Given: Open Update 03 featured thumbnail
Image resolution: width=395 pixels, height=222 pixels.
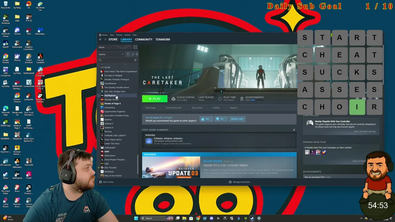Looking at the screenshot, I should 171,167.
